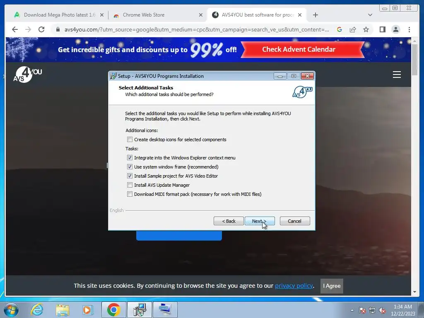This screenshot has height=318, width=424.
Task: Click the blue button below Setup dialog
Action: pos(179,236)
